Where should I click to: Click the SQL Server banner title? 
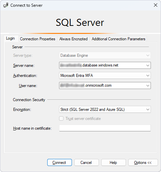[80, 23]
